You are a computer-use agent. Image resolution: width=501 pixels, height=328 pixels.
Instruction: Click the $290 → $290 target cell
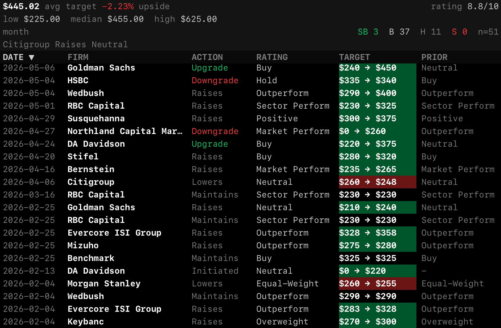click(378, 296)
